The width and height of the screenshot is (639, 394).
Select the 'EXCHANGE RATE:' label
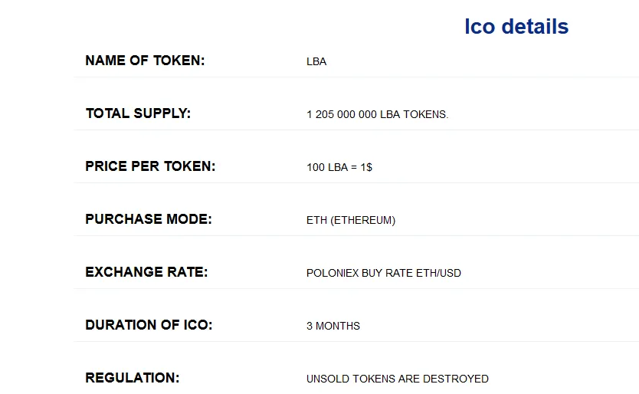(146, 272)
